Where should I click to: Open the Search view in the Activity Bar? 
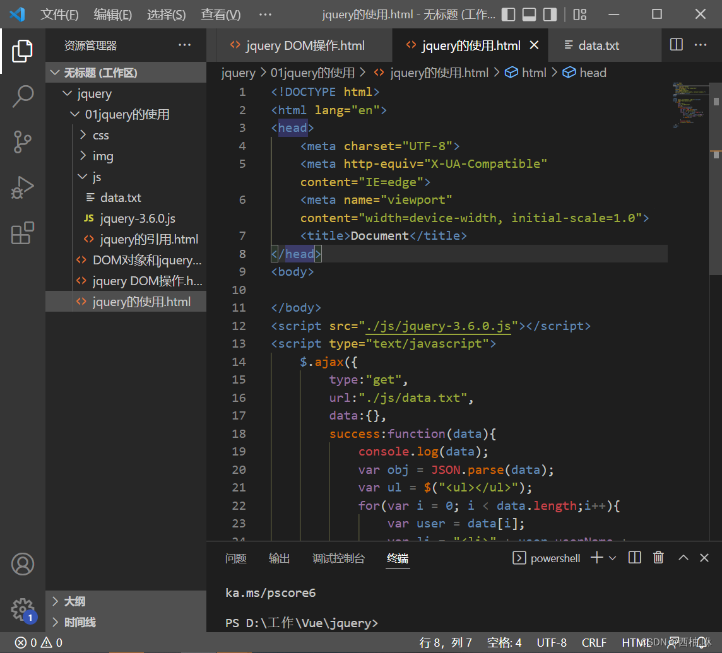point(23,96)
